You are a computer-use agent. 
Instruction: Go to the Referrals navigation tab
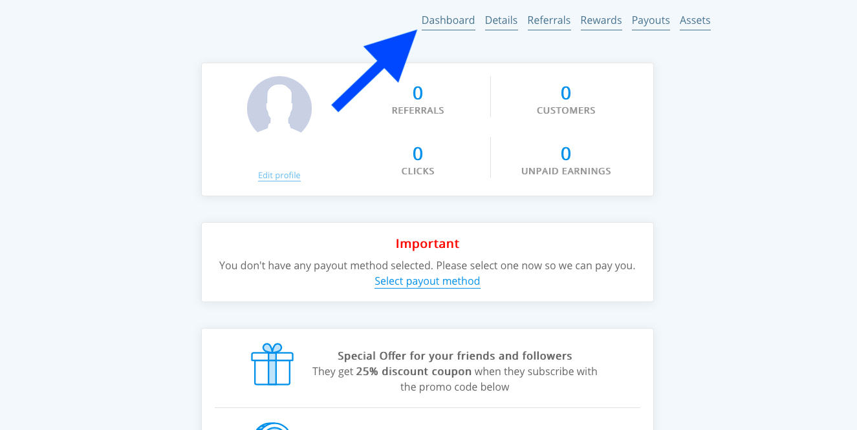tap(549, 21)
